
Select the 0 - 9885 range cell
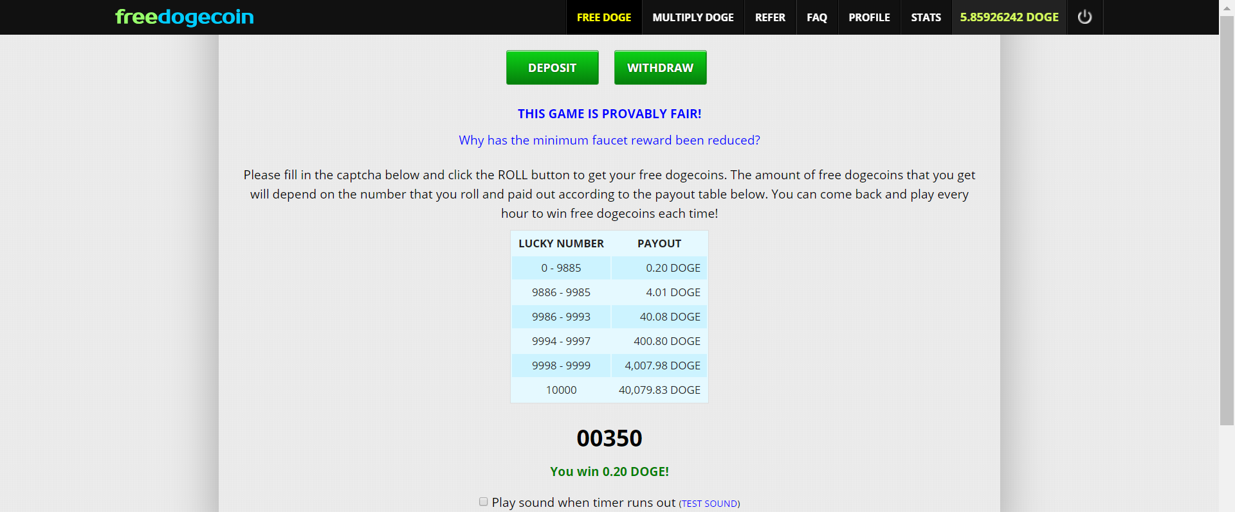(561, 268)
